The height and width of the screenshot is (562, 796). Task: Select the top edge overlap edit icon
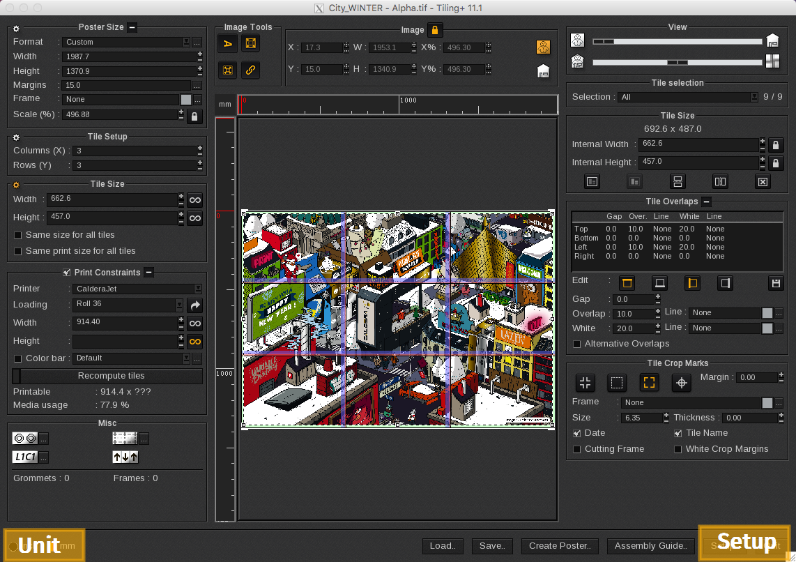[627, 282]
